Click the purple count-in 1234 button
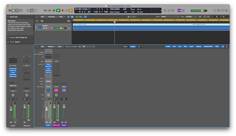This screenshot has height=136, width=236. [x=179, y=10]
